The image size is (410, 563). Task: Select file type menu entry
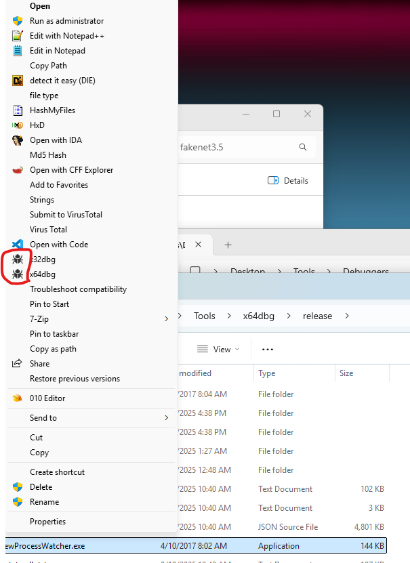click(44, 96)
